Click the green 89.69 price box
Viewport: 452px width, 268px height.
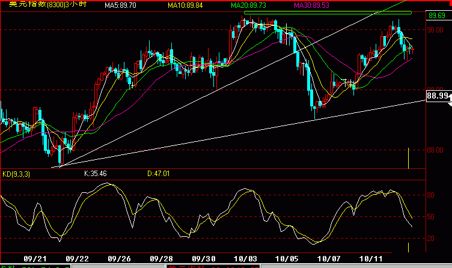tap(438, 15)
